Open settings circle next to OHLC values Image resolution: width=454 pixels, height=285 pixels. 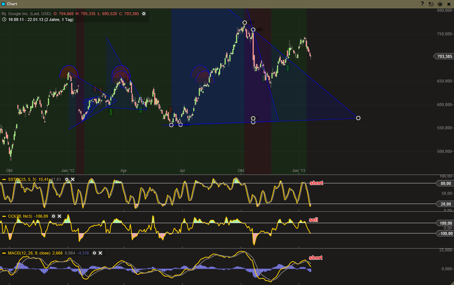[144, 14]
